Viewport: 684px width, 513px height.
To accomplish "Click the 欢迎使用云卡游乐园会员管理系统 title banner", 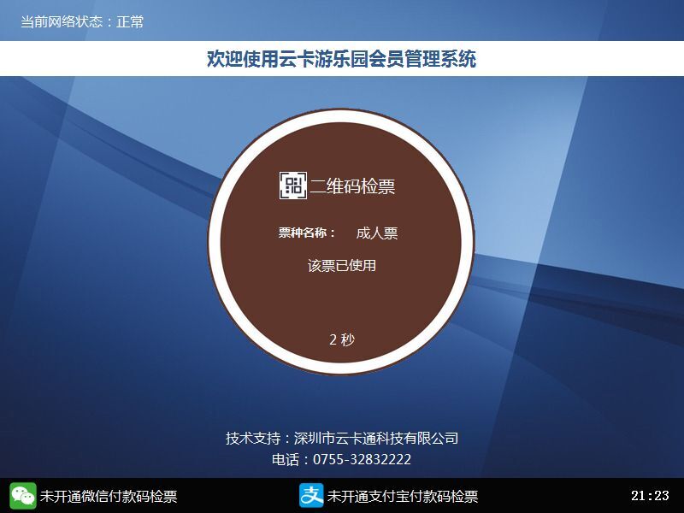I will click(x=342, y=59).
